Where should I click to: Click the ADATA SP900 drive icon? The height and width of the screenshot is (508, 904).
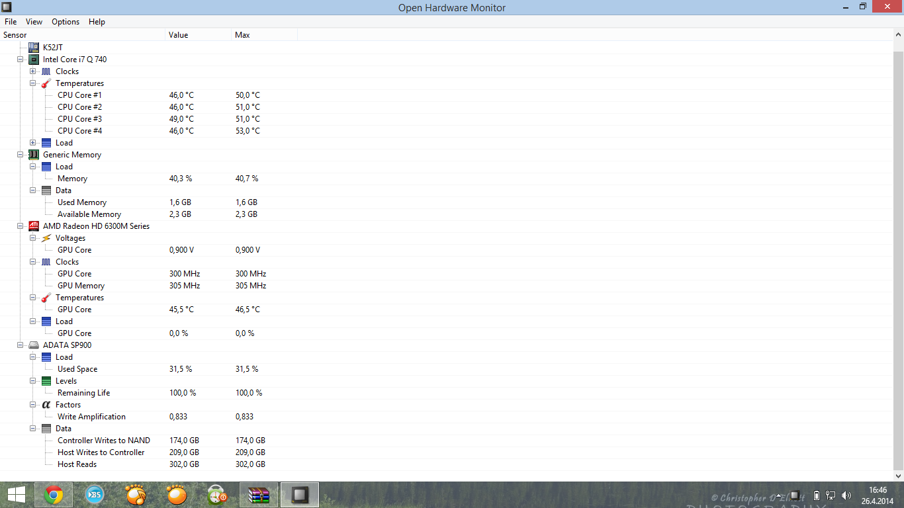click(x=34, y=345)
